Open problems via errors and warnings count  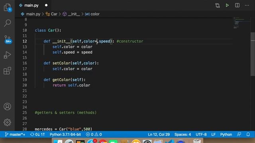click(x=94, y=134)
